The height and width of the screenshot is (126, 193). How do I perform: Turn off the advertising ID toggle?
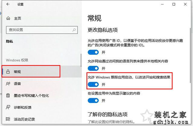pyautogui.click(x=93, y=52)
